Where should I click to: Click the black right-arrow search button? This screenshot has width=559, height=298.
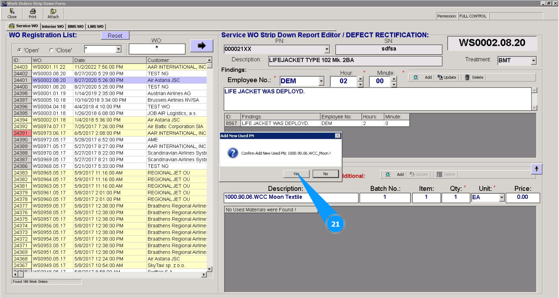coord(202,46)
